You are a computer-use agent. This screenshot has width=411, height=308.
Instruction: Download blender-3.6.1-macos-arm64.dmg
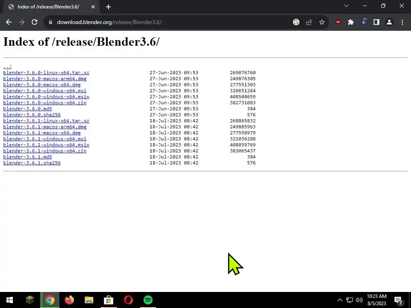point(45,127)
